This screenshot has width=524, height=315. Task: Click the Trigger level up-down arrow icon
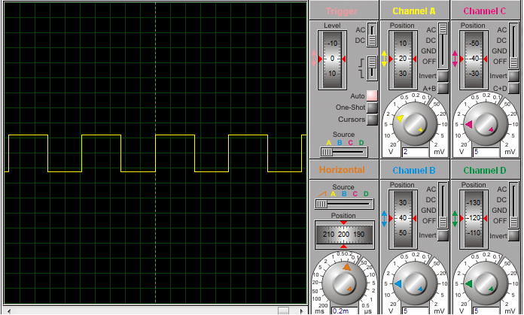313,59
